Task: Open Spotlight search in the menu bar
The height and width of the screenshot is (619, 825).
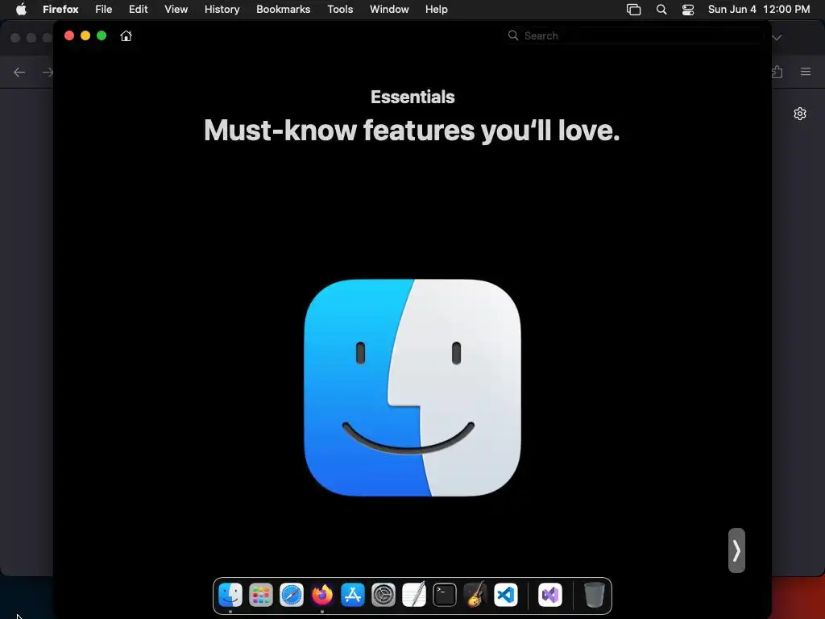Action: 661,10
